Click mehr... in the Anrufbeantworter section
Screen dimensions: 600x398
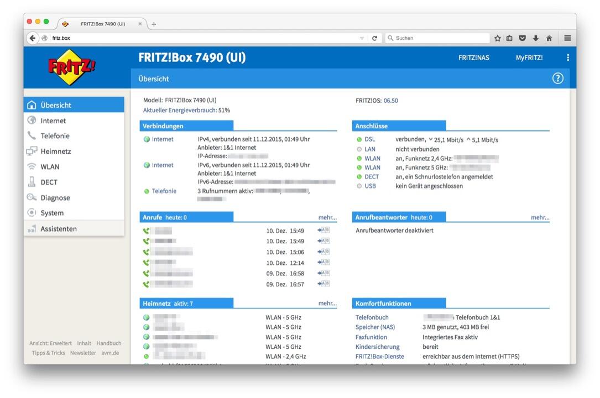(540, 217)
